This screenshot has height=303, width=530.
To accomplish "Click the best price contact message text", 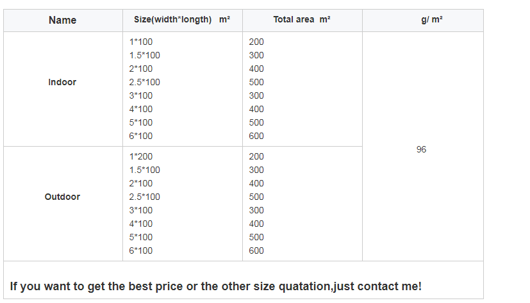I will (216, 286).
